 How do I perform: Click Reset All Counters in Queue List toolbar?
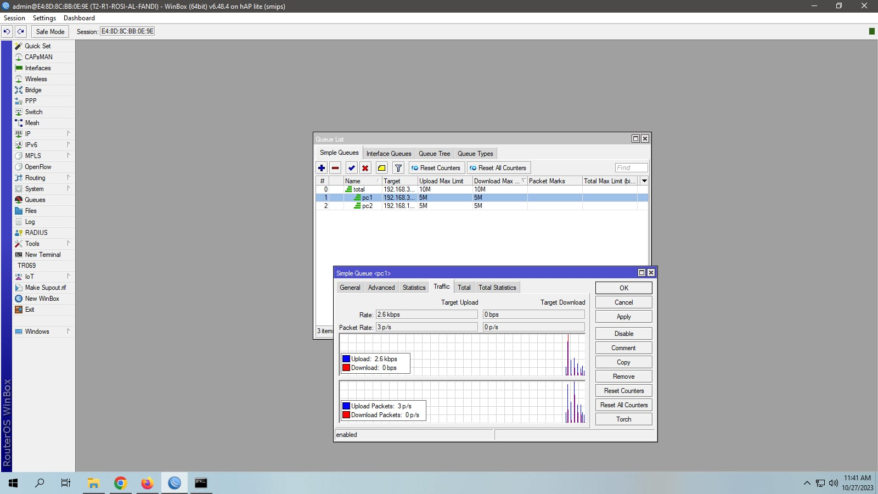pyautogui.click(x=498, y=168)
